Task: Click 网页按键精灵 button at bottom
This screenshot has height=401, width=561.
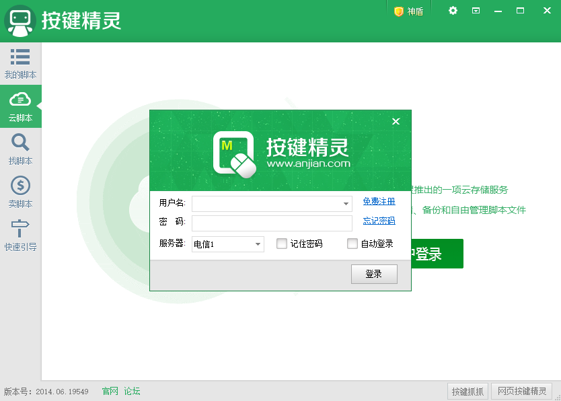Action: tap(521, 392)
